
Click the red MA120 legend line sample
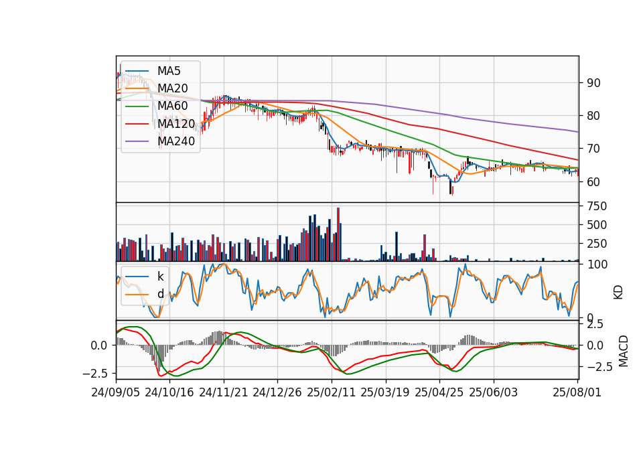[137, 123]
